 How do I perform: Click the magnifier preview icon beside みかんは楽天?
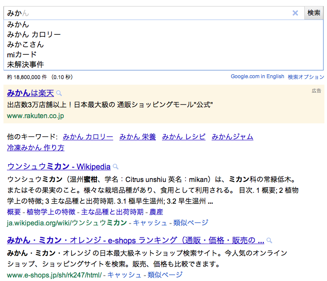(59, 93)
